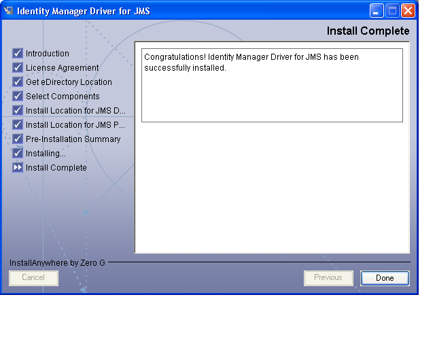Click the disabled maximize button in the title bar
This screenshot has width=435, height=348.
392,11
